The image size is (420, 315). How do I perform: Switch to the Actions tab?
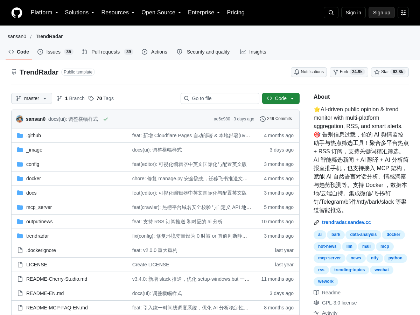(x=154, y=52)
